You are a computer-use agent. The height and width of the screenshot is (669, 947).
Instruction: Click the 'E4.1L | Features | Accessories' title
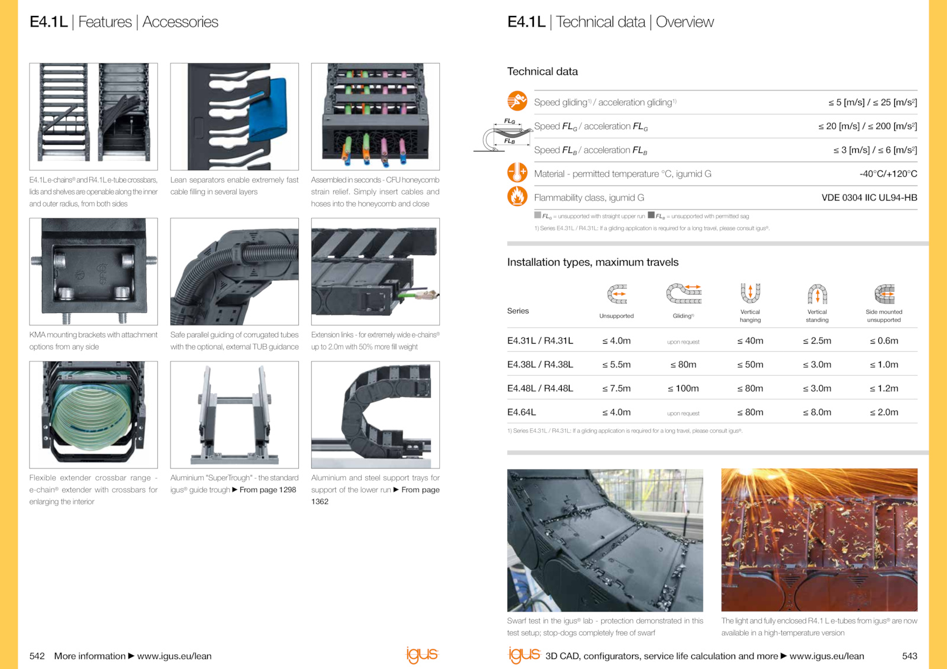(124, 22)
